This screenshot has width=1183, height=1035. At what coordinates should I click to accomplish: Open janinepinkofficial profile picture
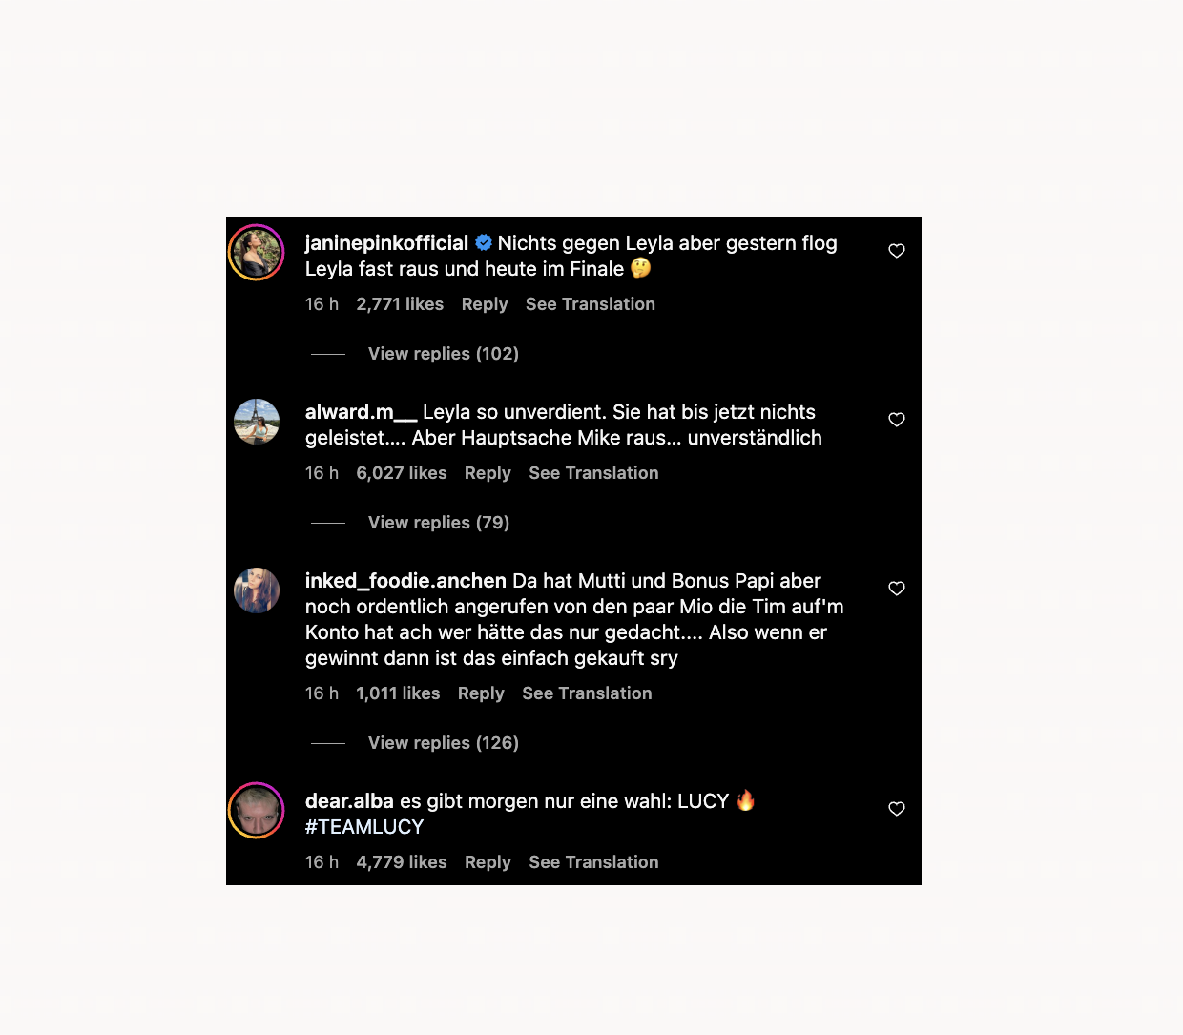257,253
